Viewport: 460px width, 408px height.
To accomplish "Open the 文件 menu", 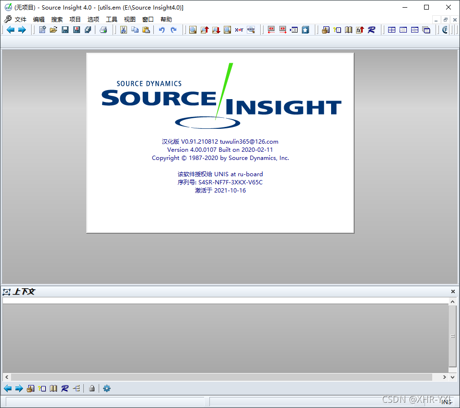I will click(21, 19).
